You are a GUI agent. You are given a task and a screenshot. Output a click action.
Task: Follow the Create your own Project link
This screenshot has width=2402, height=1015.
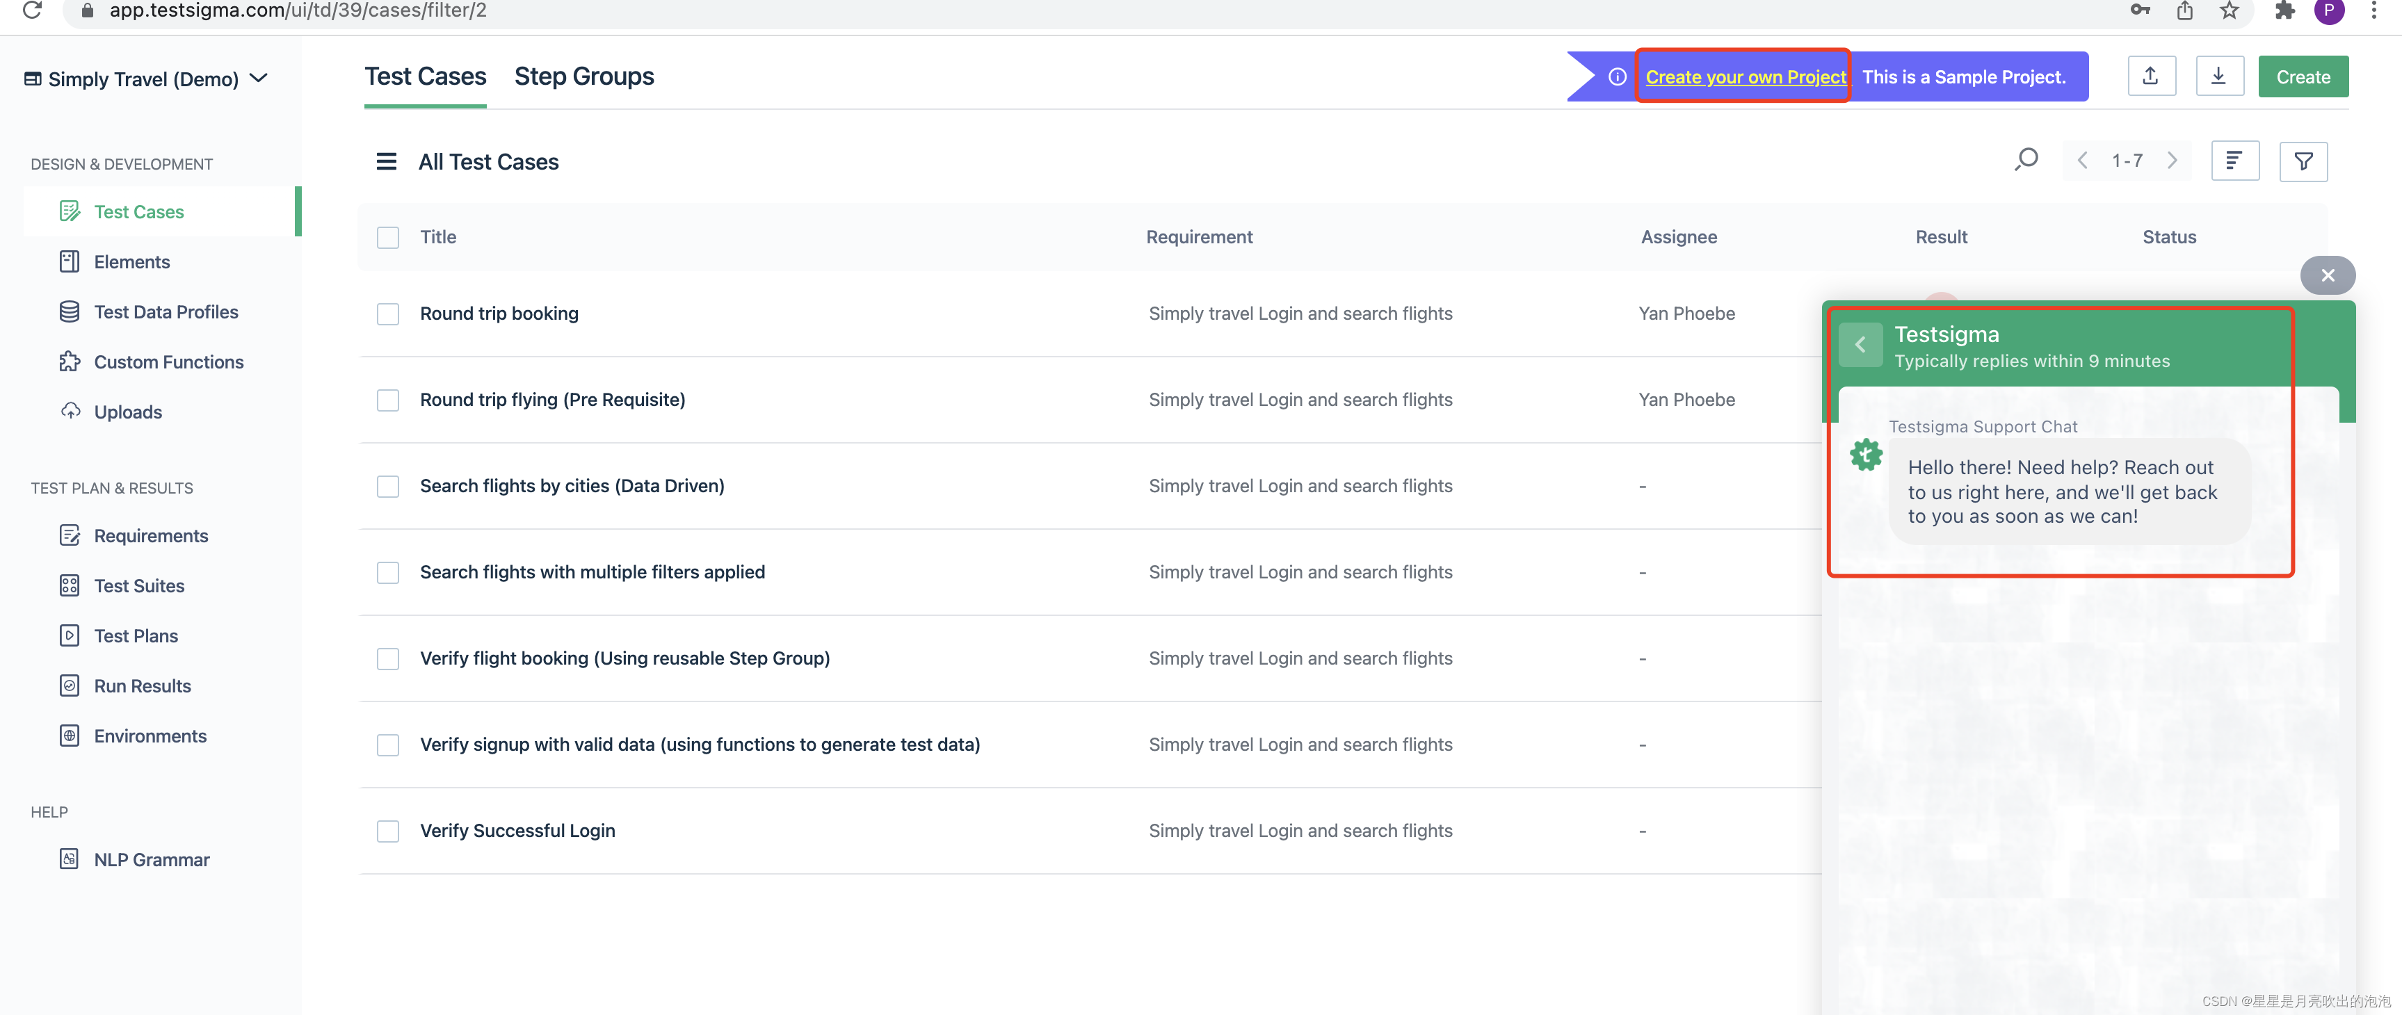click(x=1745, y=77)
